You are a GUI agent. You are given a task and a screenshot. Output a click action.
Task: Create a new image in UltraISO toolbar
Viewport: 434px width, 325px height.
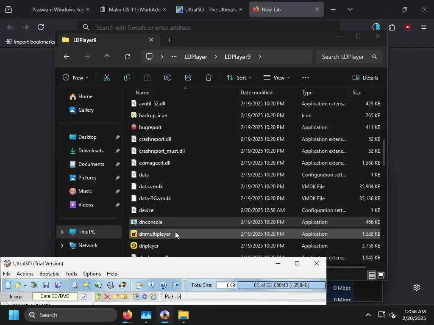[8, 285]
